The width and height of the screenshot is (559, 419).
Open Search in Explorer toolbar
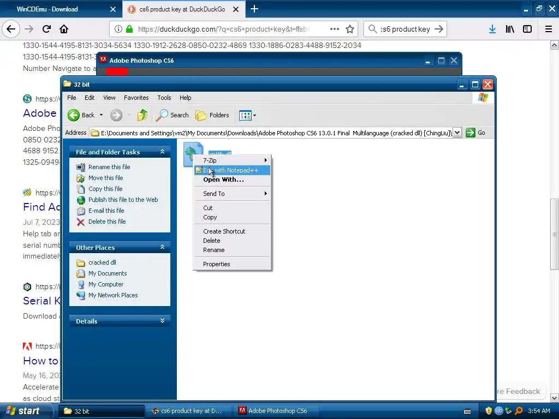click(172, 115)
